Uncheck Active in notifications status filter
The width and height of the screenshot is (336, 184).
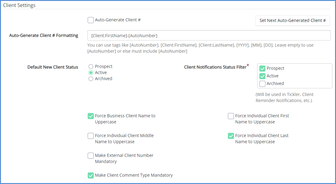(x=262, y=76)
